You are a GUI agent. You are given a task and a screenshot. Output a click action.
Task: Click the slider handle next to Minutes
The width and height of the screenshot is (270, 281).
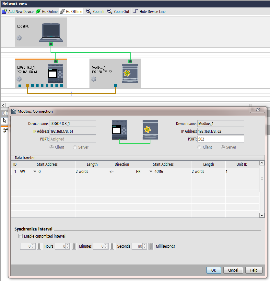(74, 246)
